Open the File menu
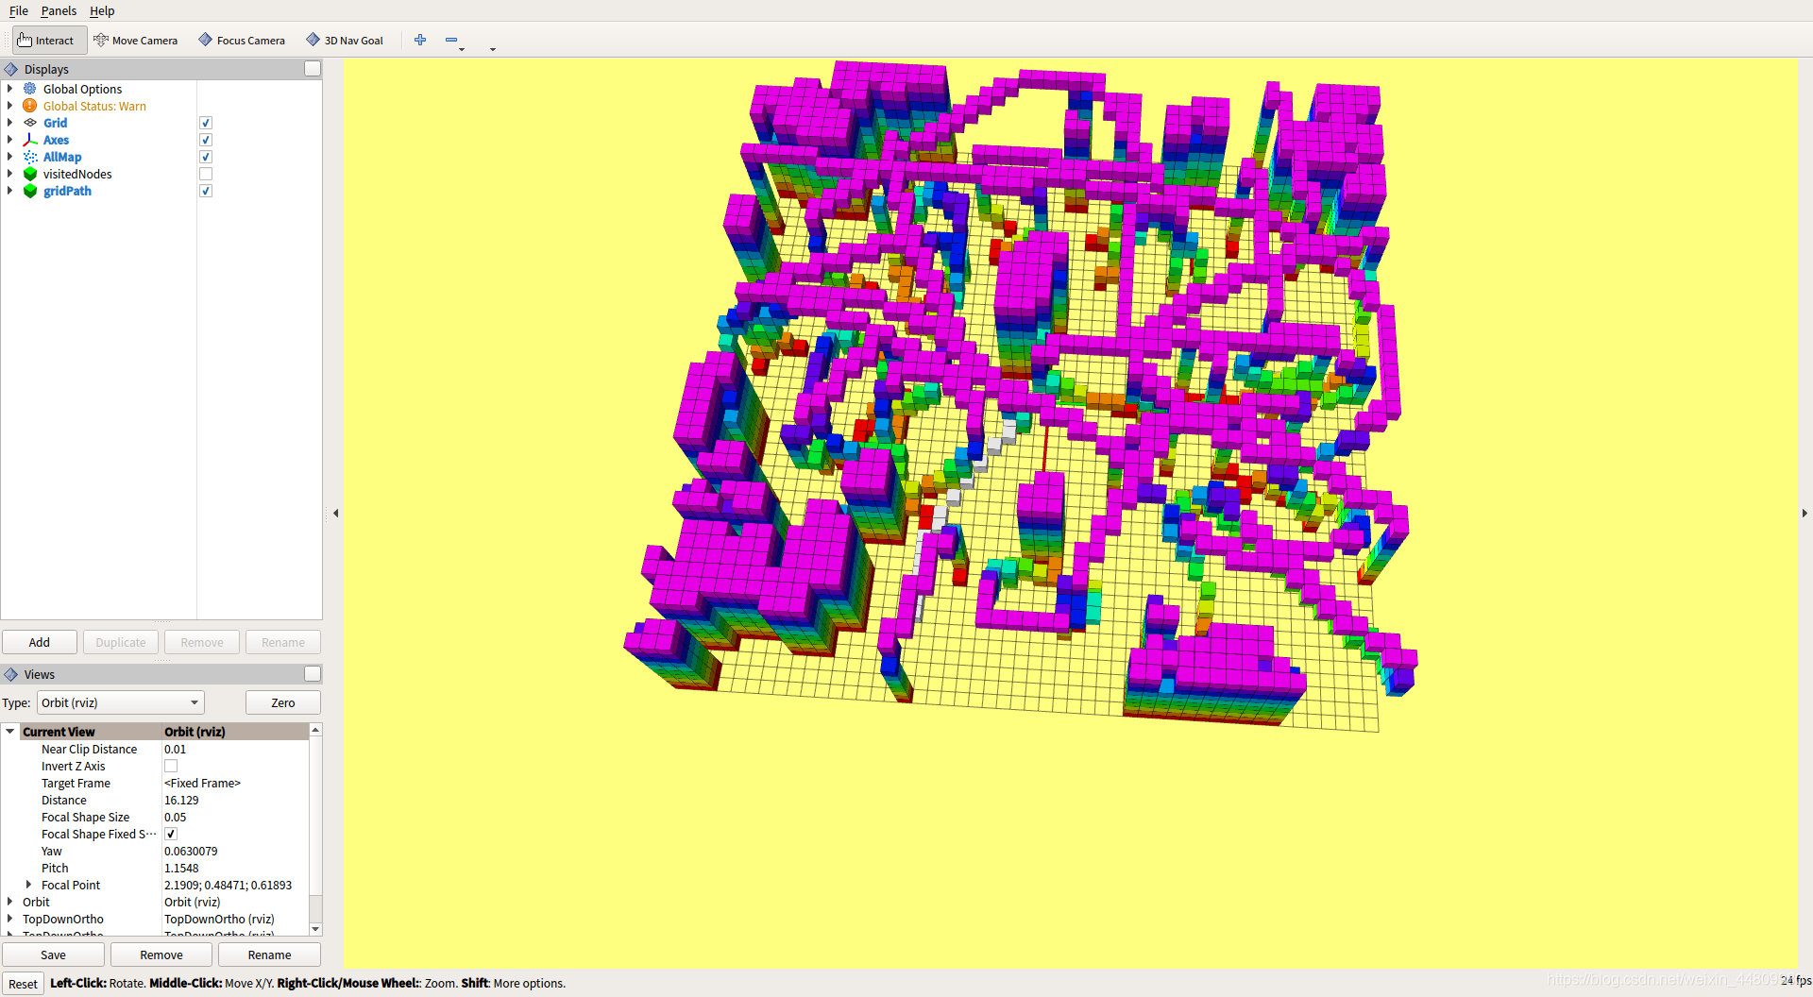Screen dimensions: 1813x997 (x=19, y=11)
